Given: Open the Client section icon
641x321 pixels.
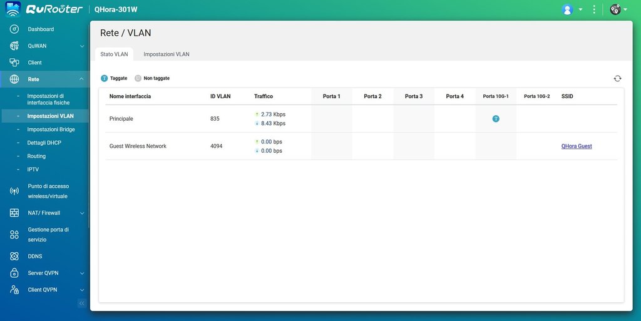Looking at the screenshot, I should (x=14, y=63).
